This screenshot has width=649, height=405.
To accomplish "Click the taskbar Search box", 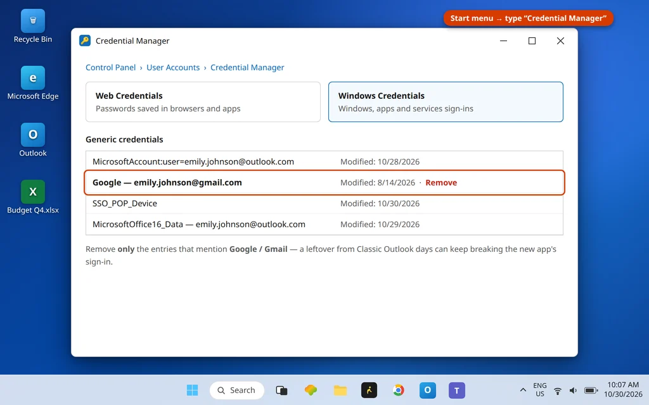I will point(237,390).
